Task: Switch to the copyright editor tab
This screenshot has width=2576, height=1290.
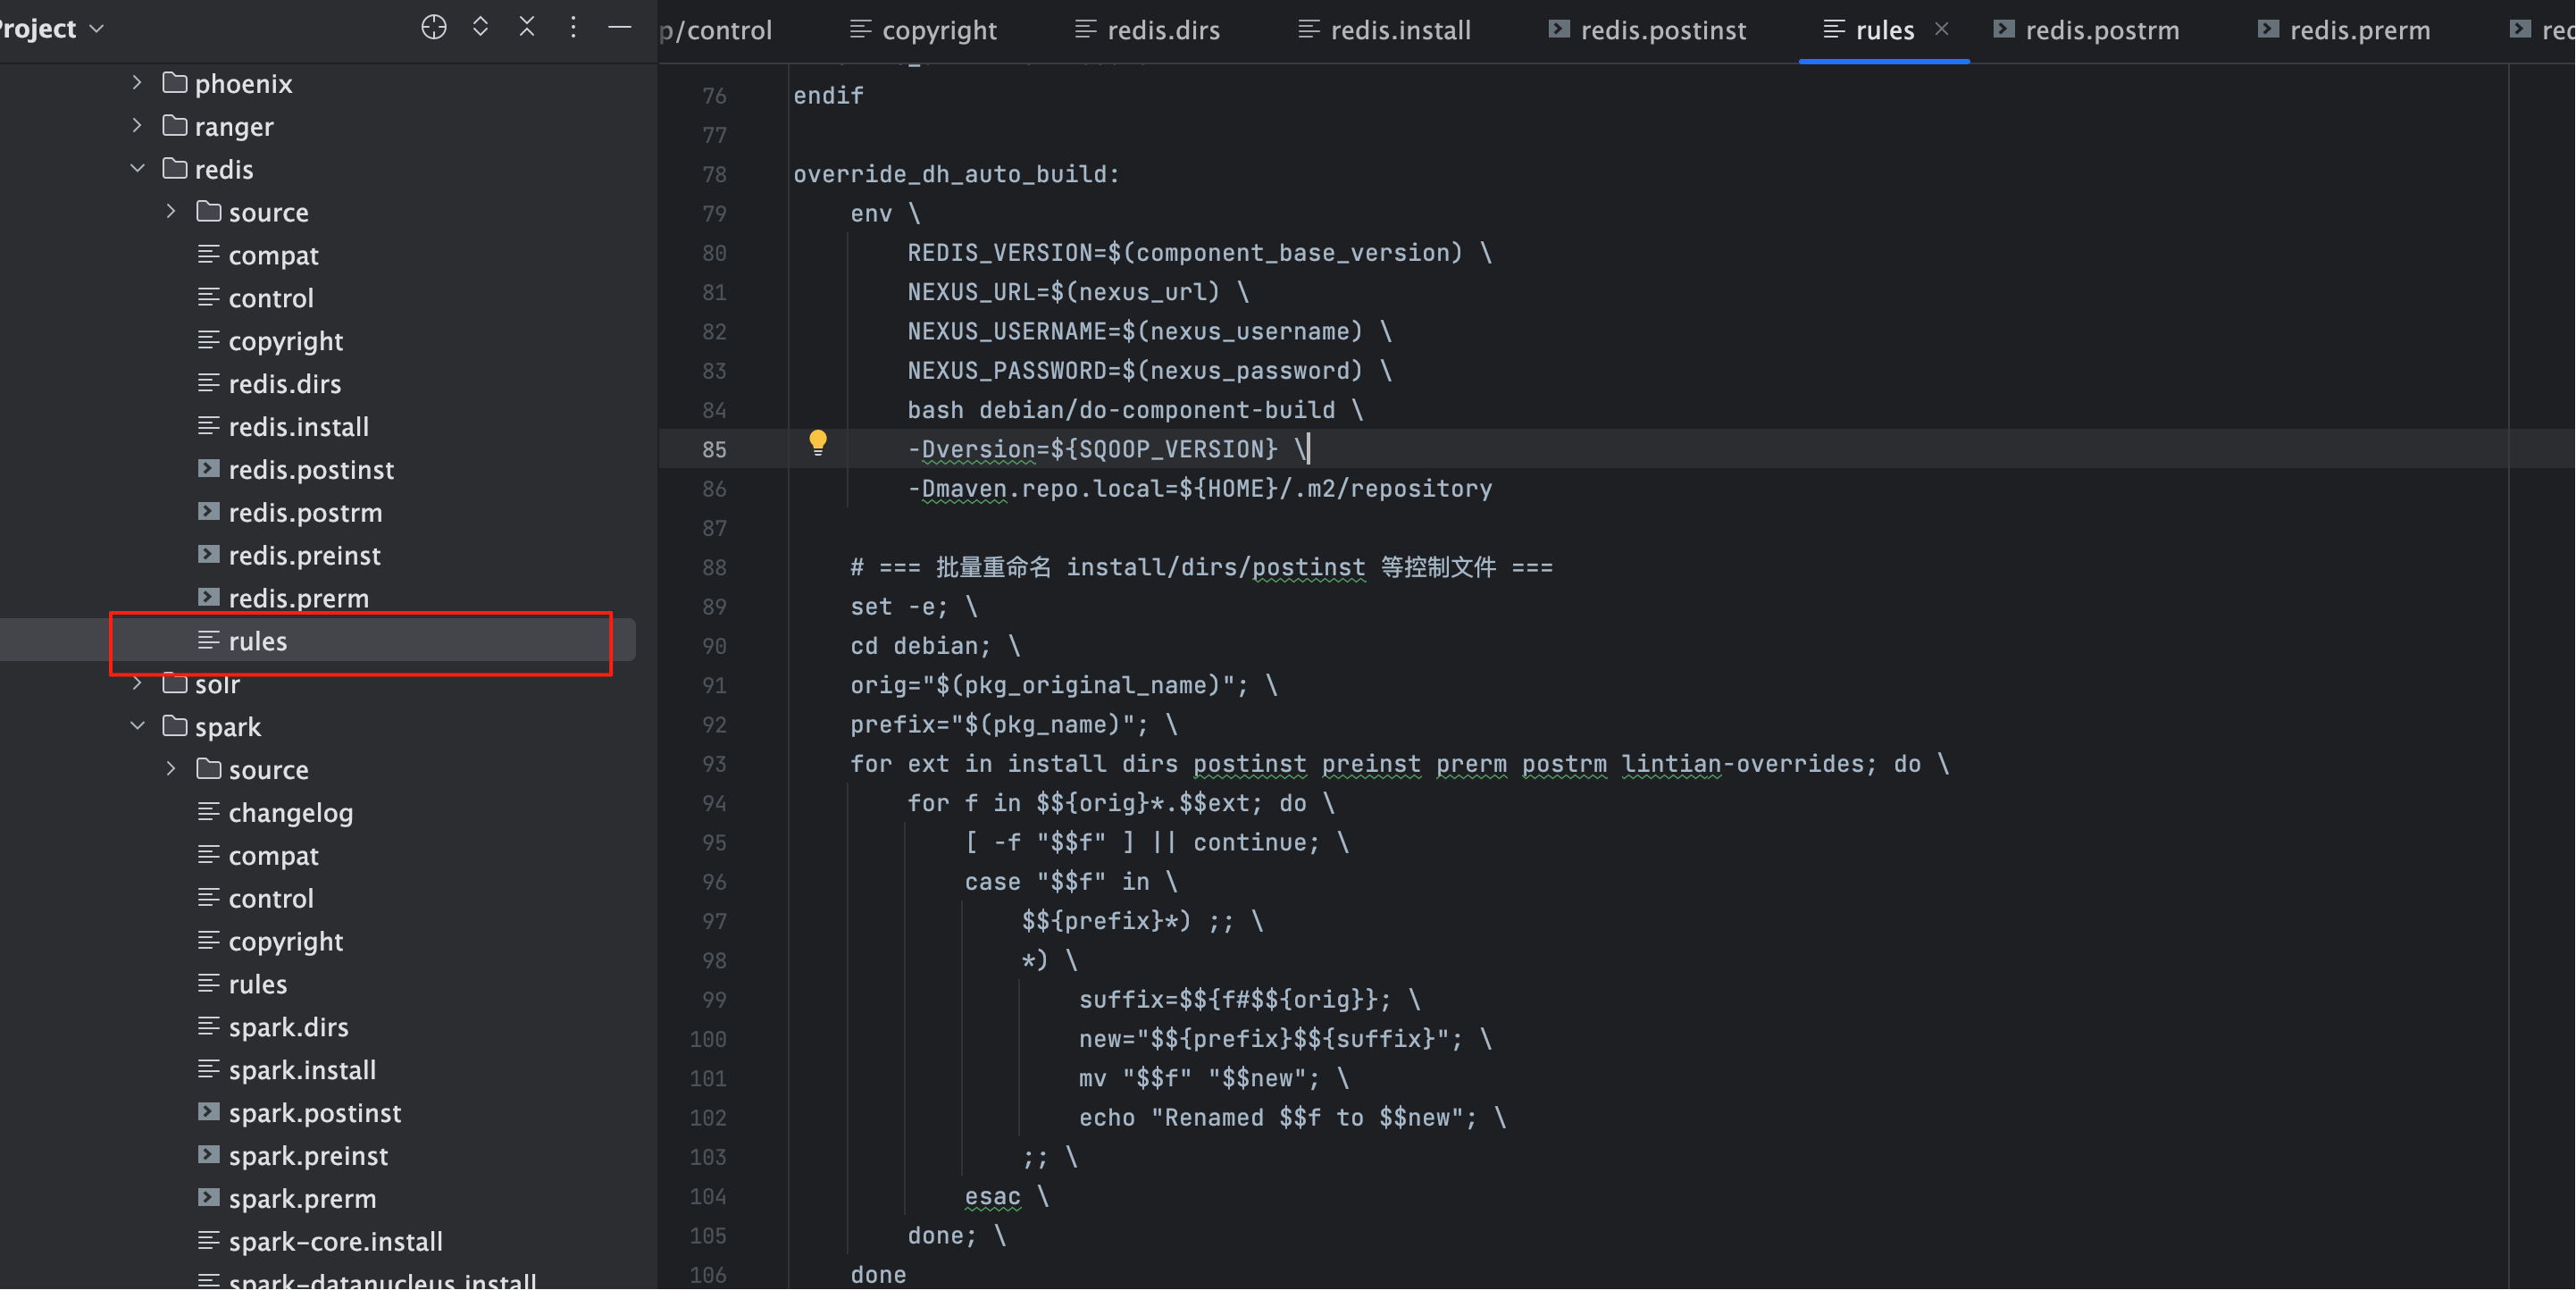Action: point(924,30)
